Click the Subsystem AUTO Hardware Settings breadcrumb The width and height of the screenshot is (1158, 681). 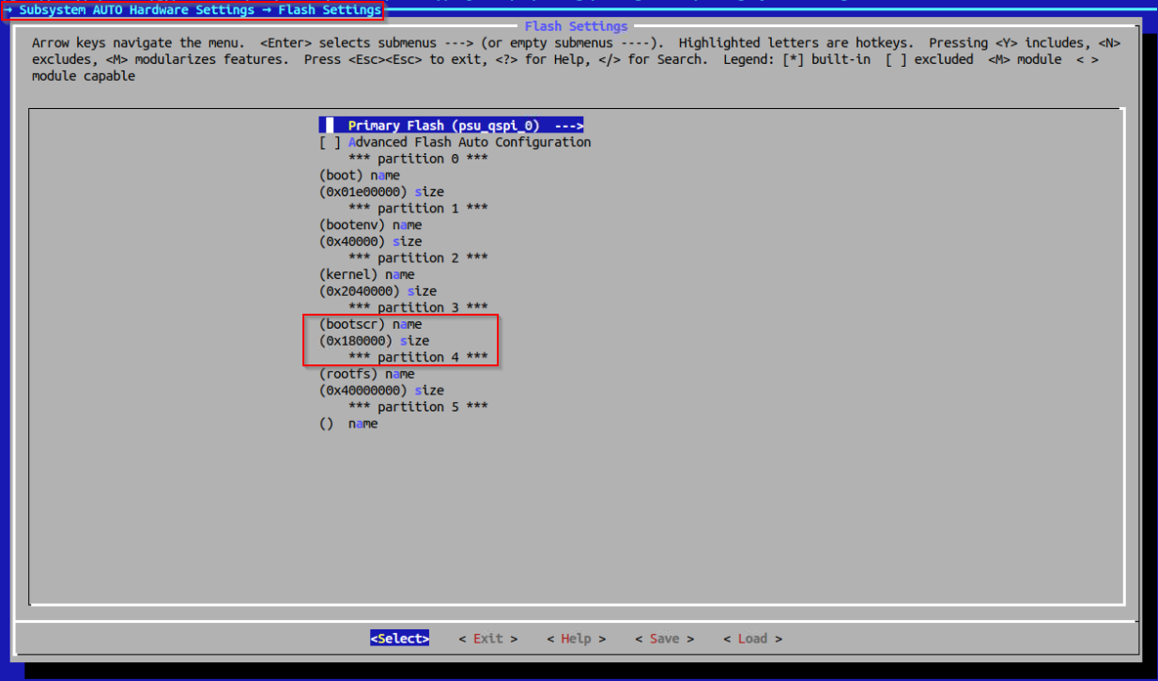[136, 10]
